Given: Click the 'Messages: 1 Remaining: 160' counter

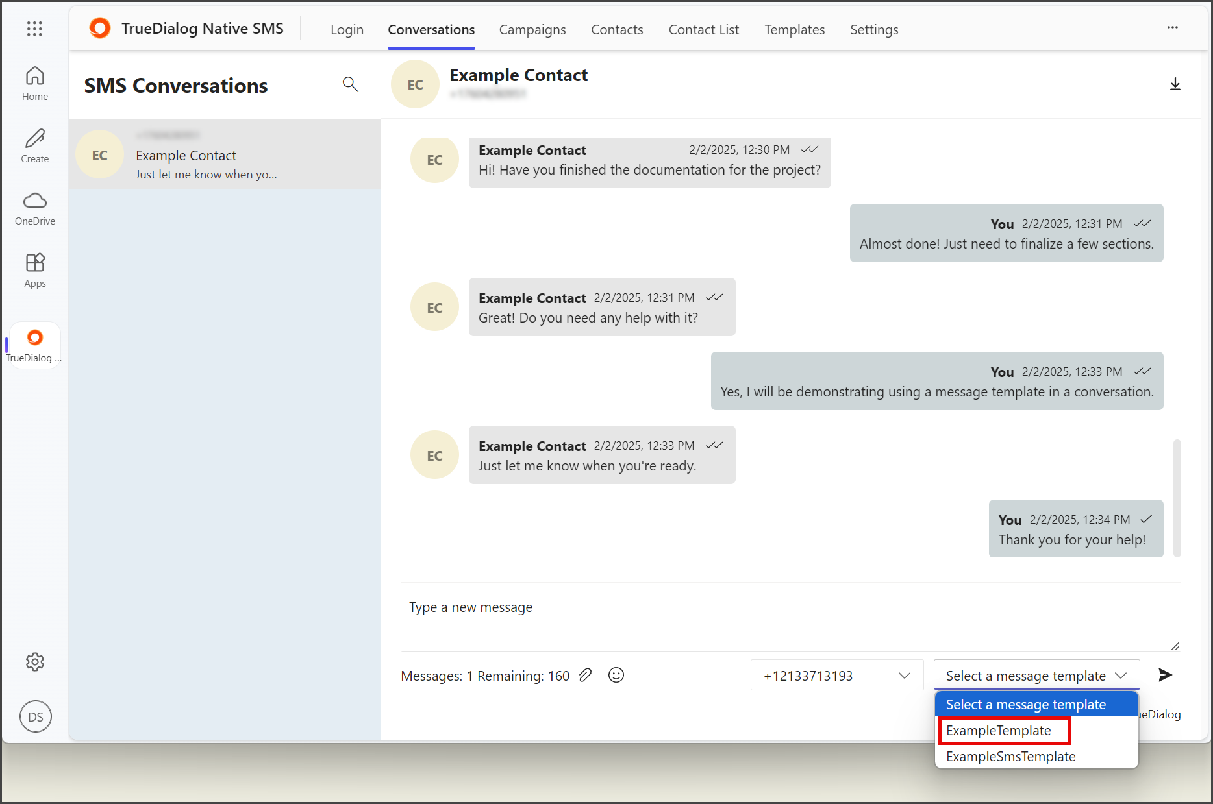Looking at the screenshot, I should (485, 676).
